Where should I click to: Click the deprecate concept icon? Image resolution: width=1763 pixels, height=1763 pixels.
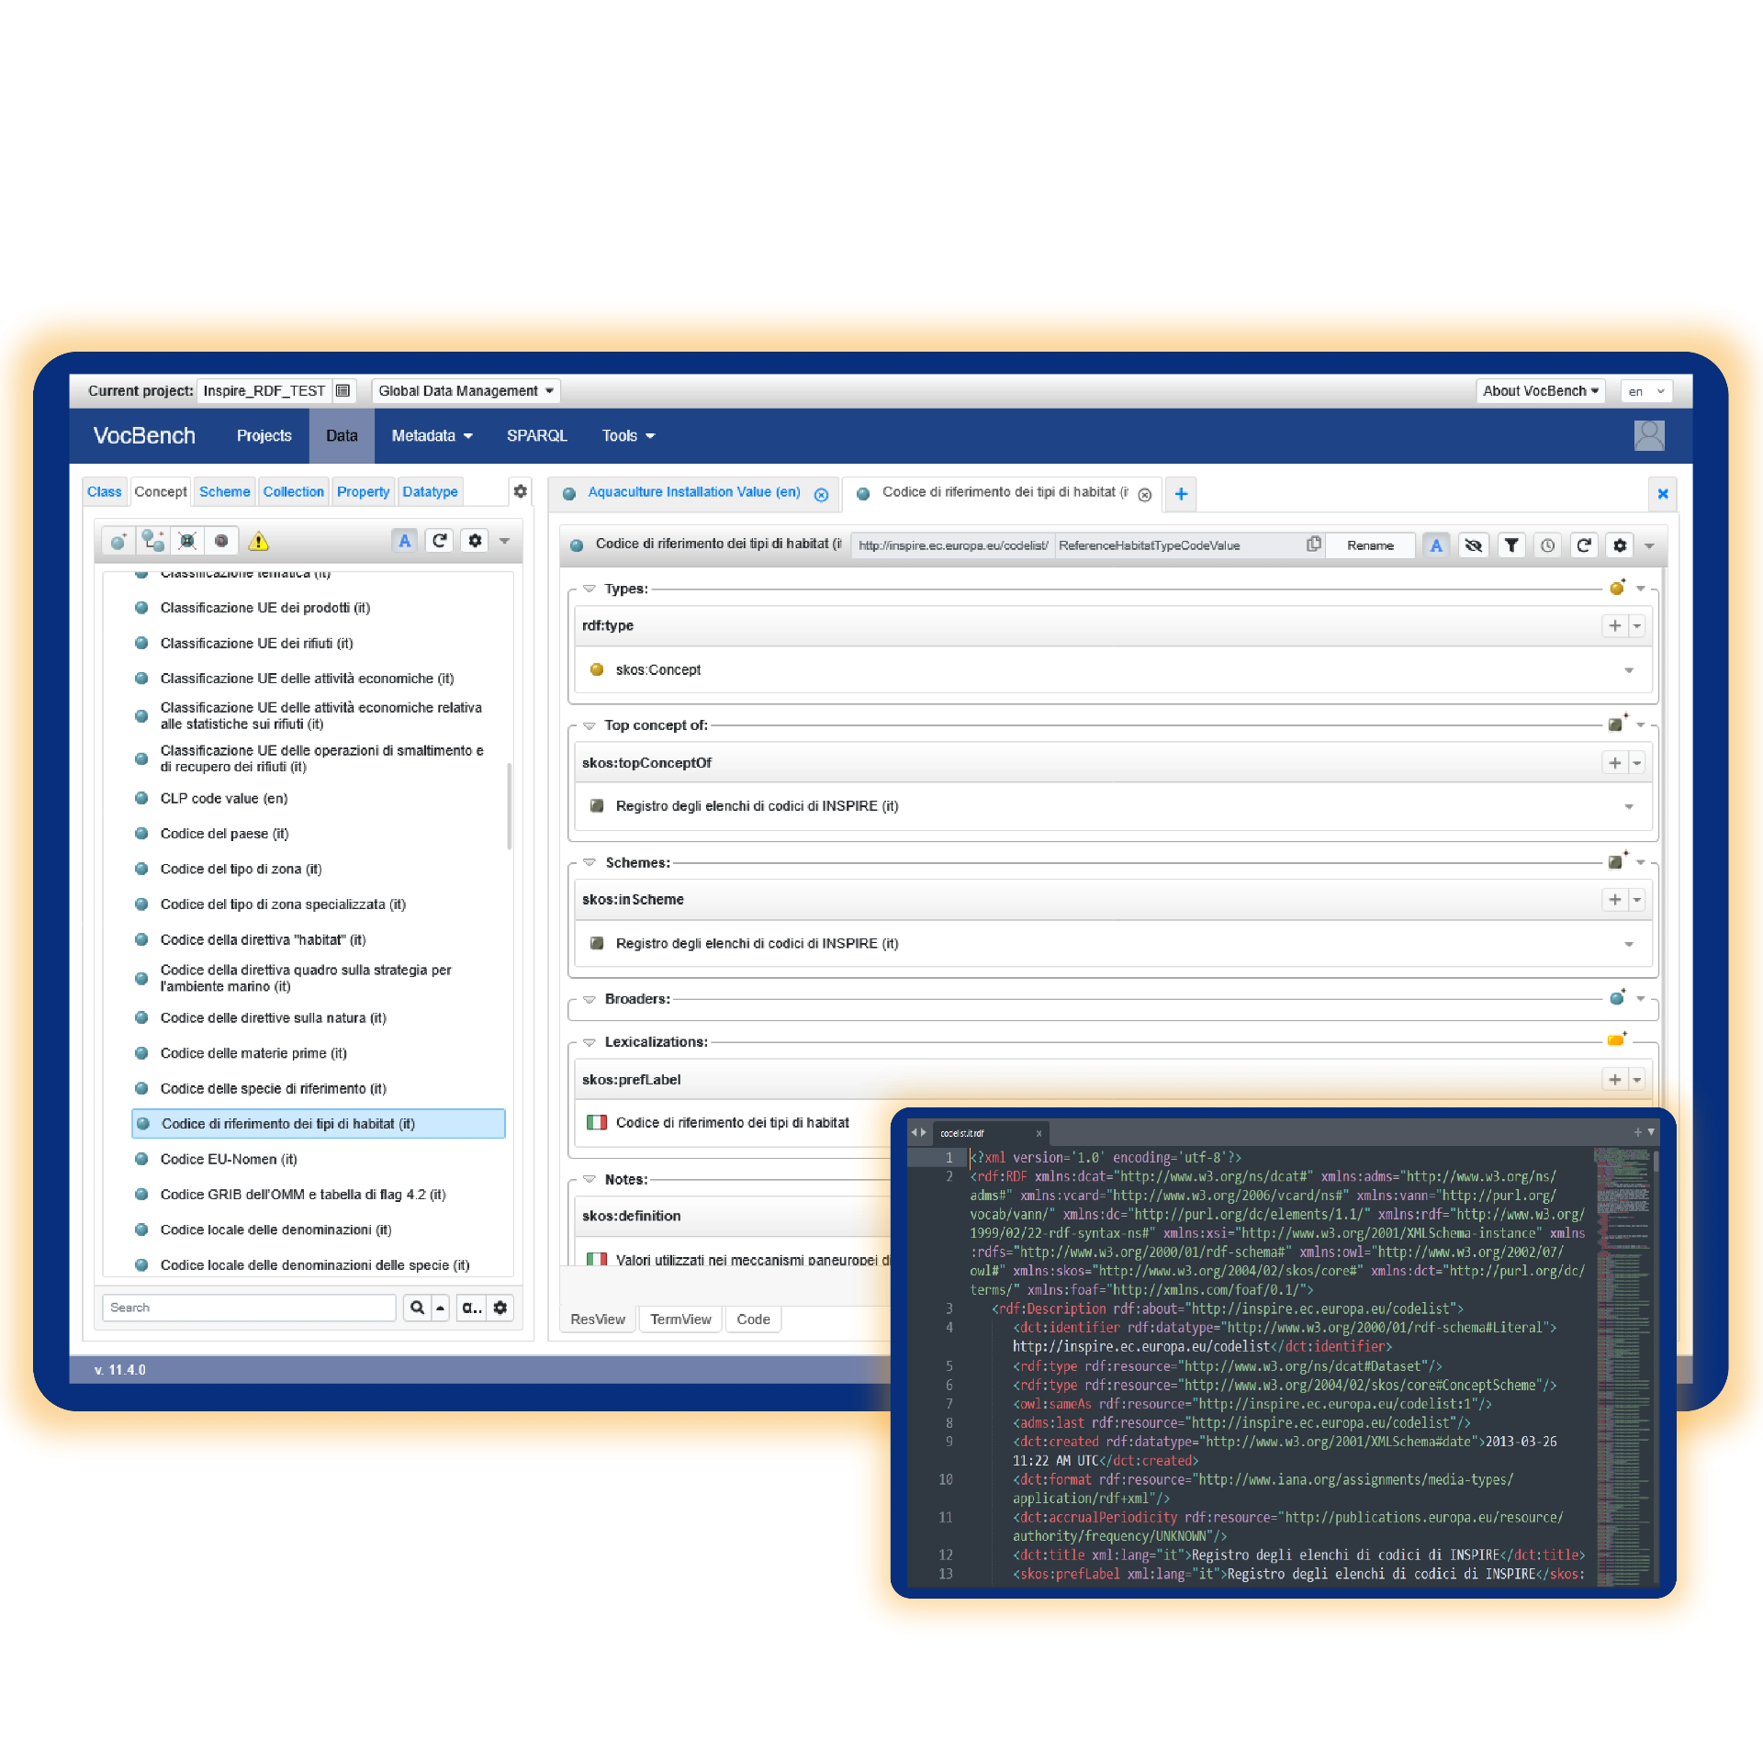click(221, 541)
